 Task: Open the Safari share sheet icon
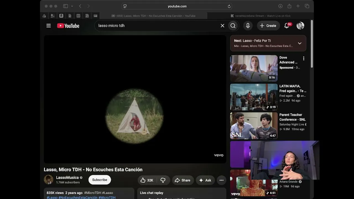tap(289, 6)
